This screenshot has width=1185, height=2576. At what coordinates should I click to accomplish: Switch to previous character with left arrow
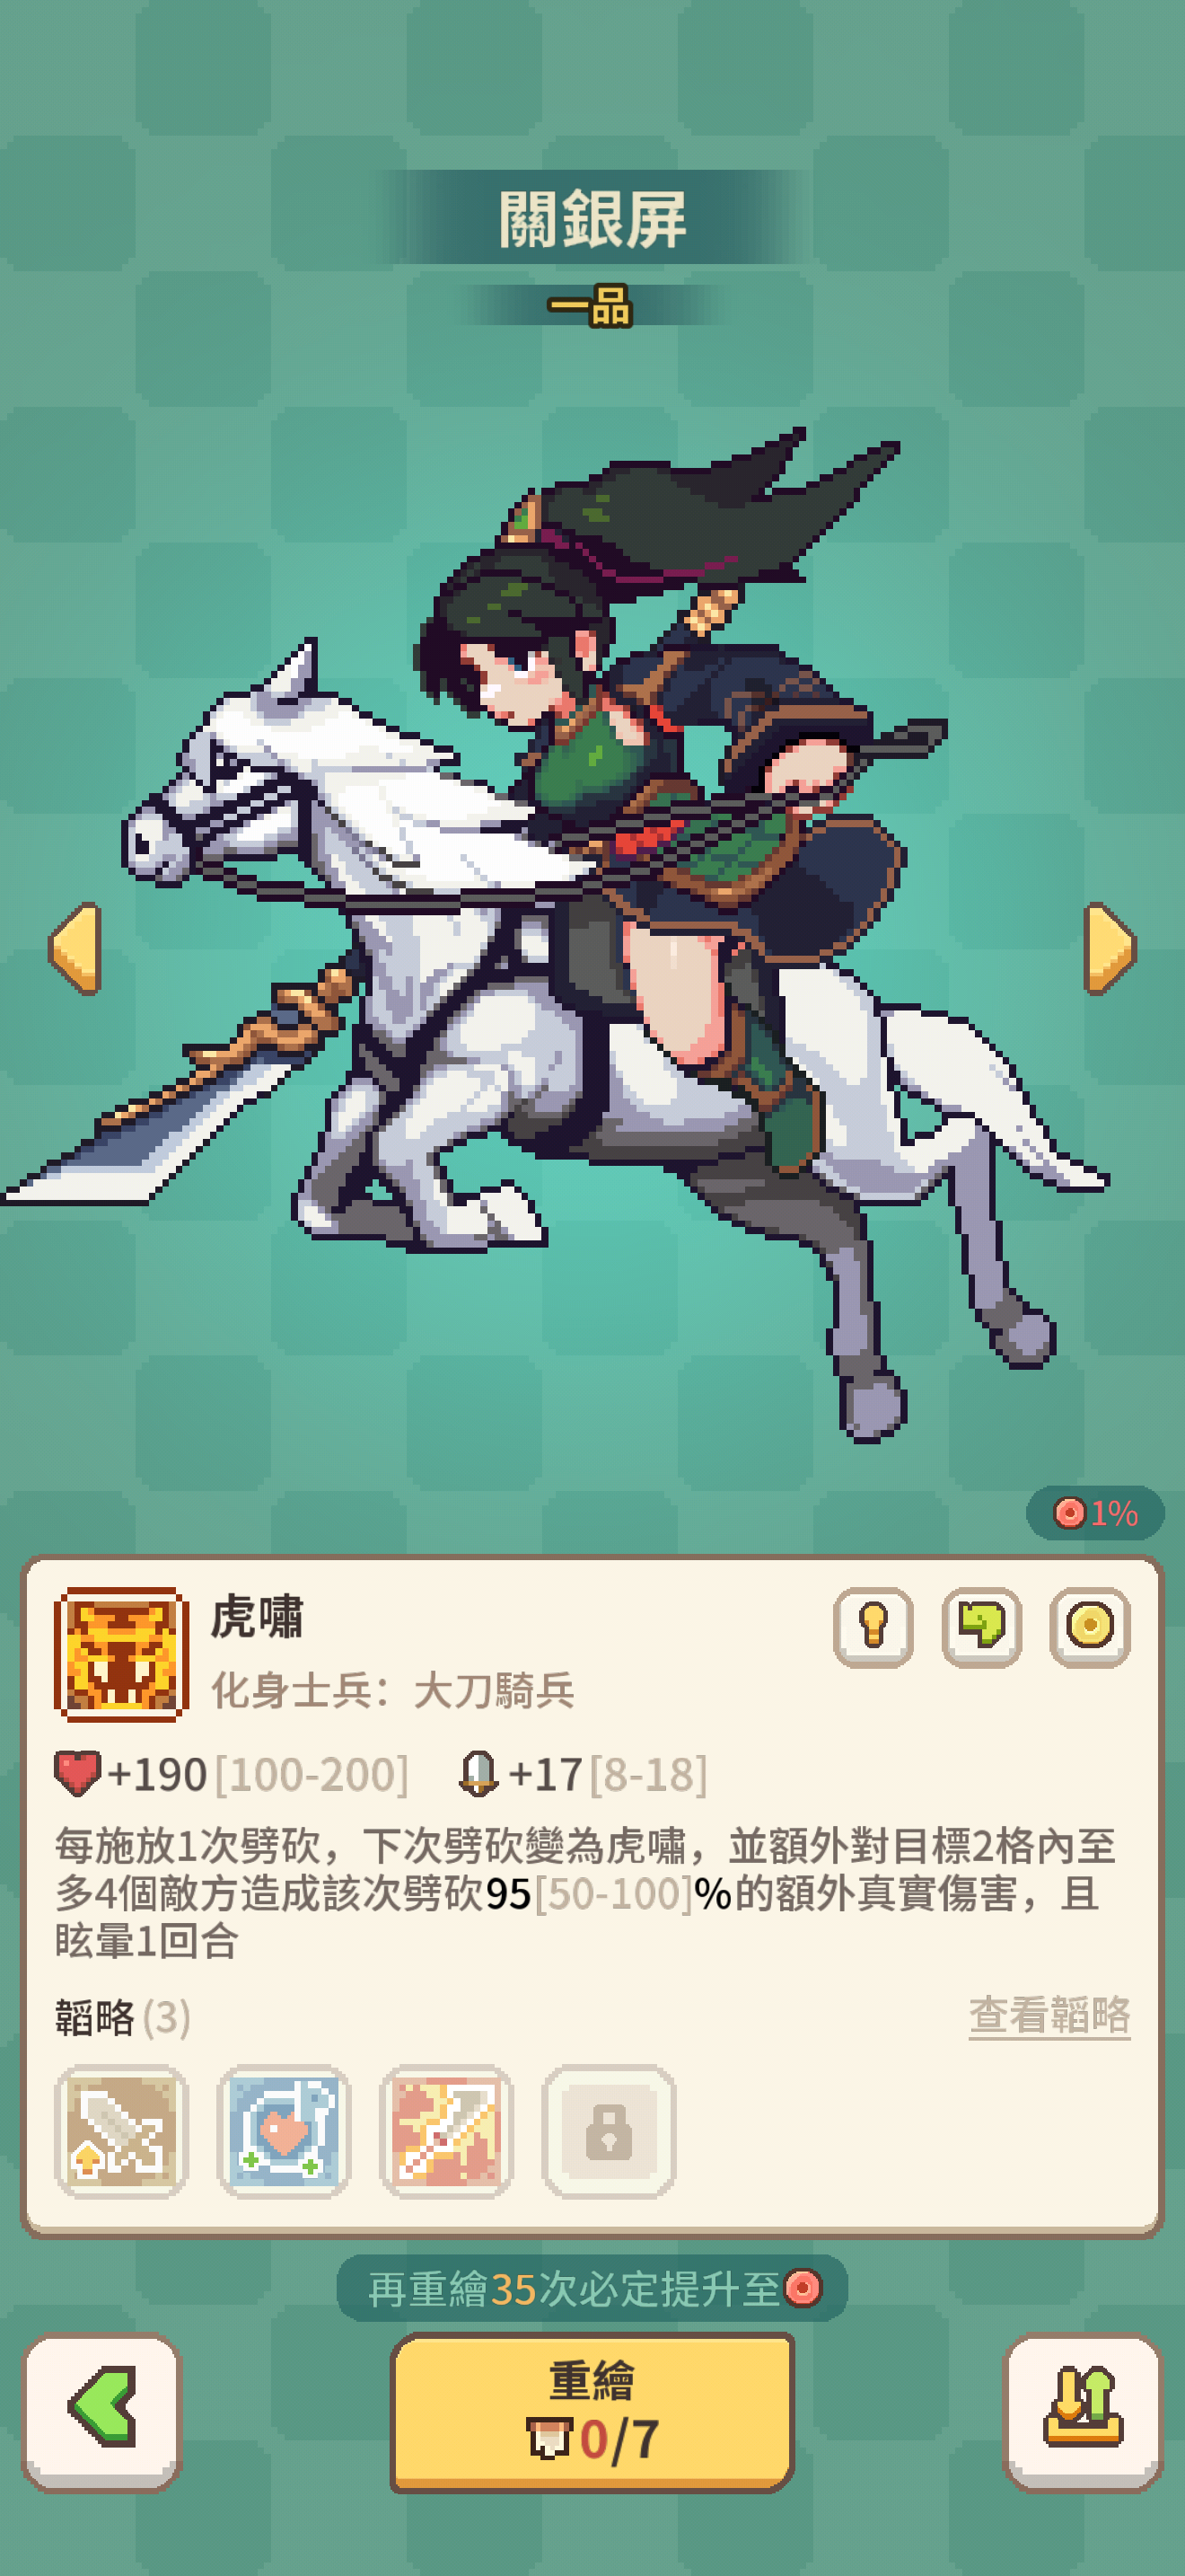[x=75, y=948]
